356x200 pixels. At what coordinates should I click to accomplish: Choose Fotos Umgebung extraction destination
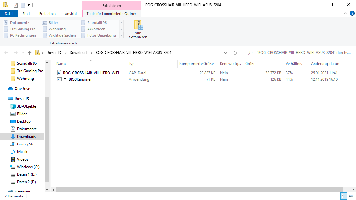click(x=99, y=35)
